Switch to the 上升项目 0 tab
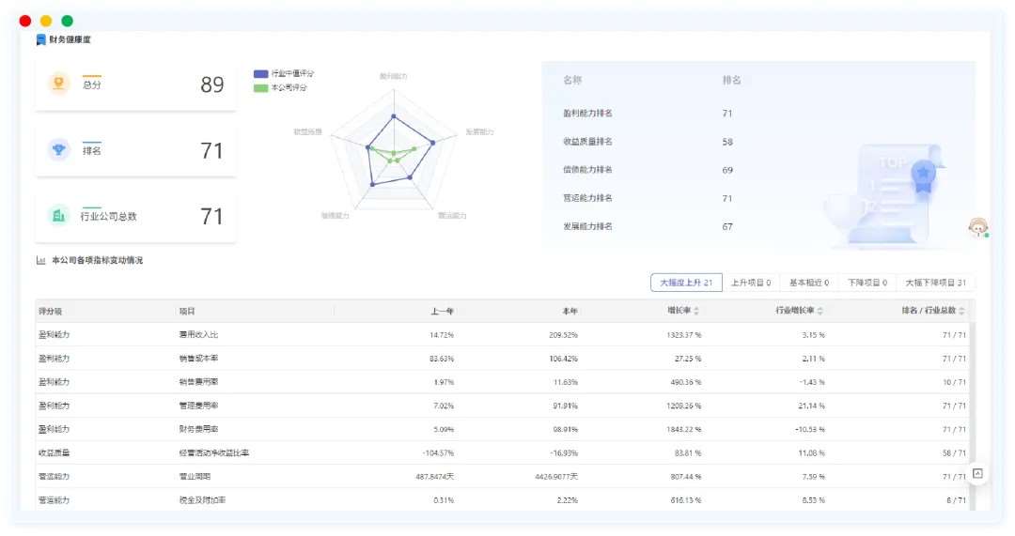The image size is (1015, 536). [x=751, y=283]
